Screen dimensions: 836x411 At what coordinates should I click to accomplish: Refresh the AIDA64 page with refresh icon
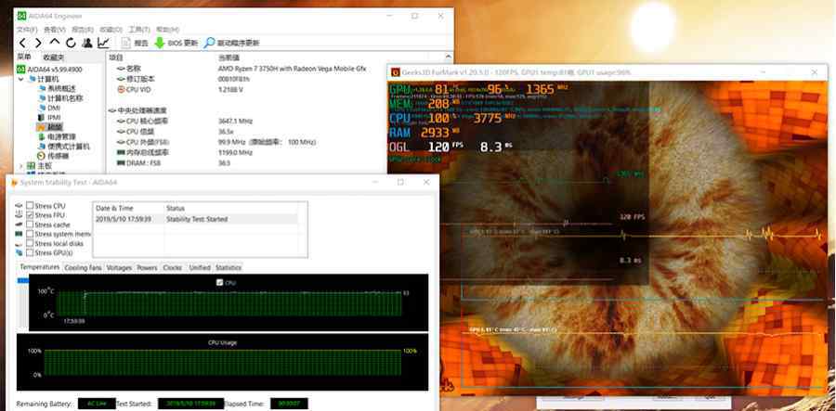click(71, 43)
